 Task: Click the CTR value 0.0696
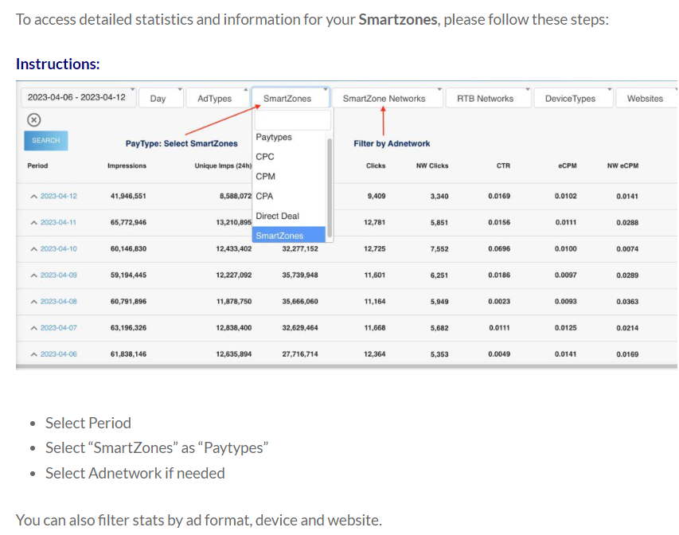[499, 249]
